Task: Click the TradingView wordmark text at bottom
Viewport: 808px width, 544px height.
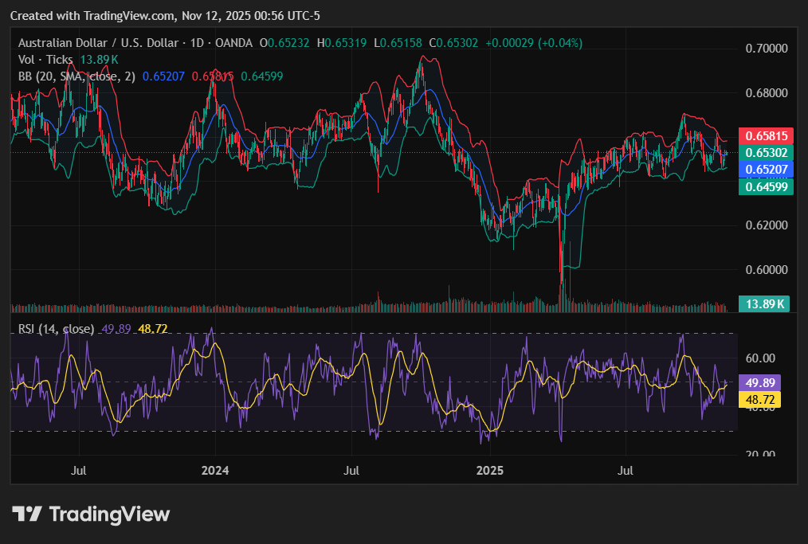Action: [110, 515]
